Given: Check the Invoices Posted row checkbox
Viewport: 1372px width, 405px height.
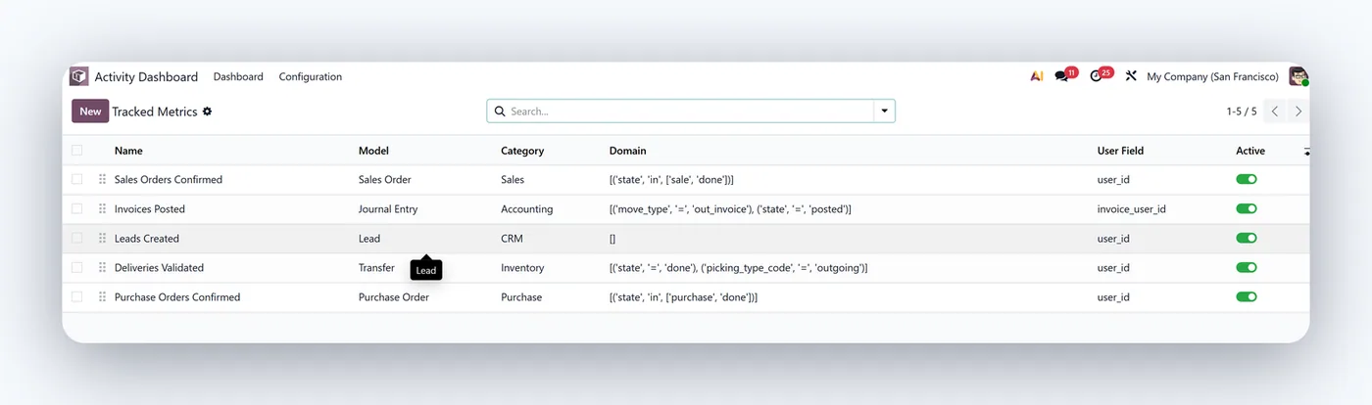Looking at the screenshot, I should click(77, 209).
